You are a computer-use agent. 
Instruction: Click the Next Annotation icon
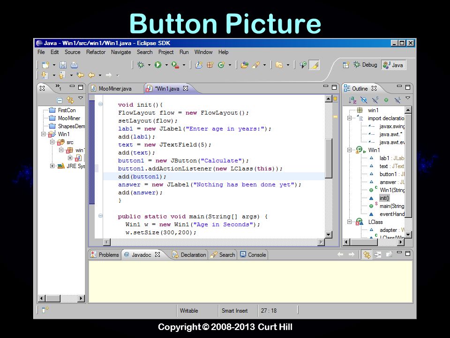(45, 75)
